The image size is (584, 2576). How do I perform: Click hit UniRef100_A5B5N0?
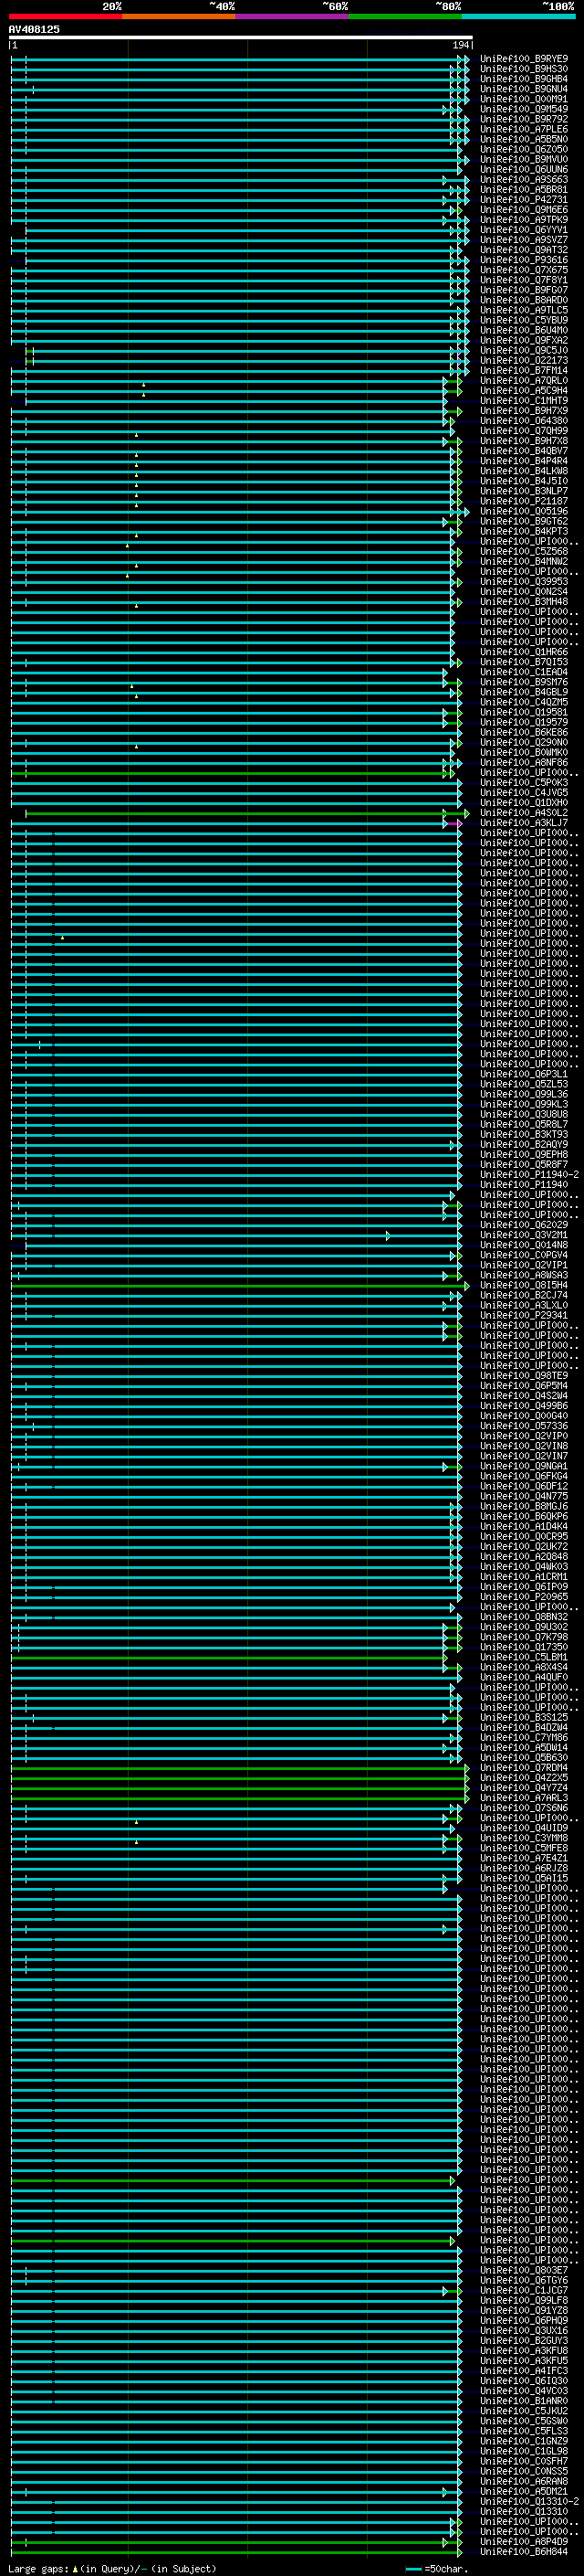[x=524, y=139]
